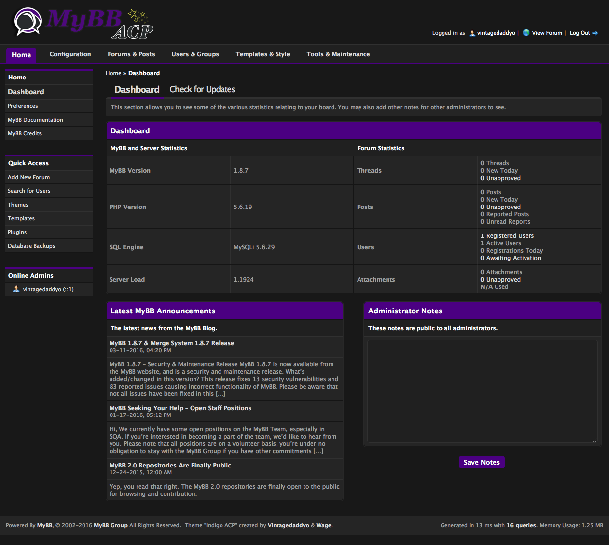Switch to the Check for Updates tab
This screenshot has width=609, height=545.
(x=202, y=89)
